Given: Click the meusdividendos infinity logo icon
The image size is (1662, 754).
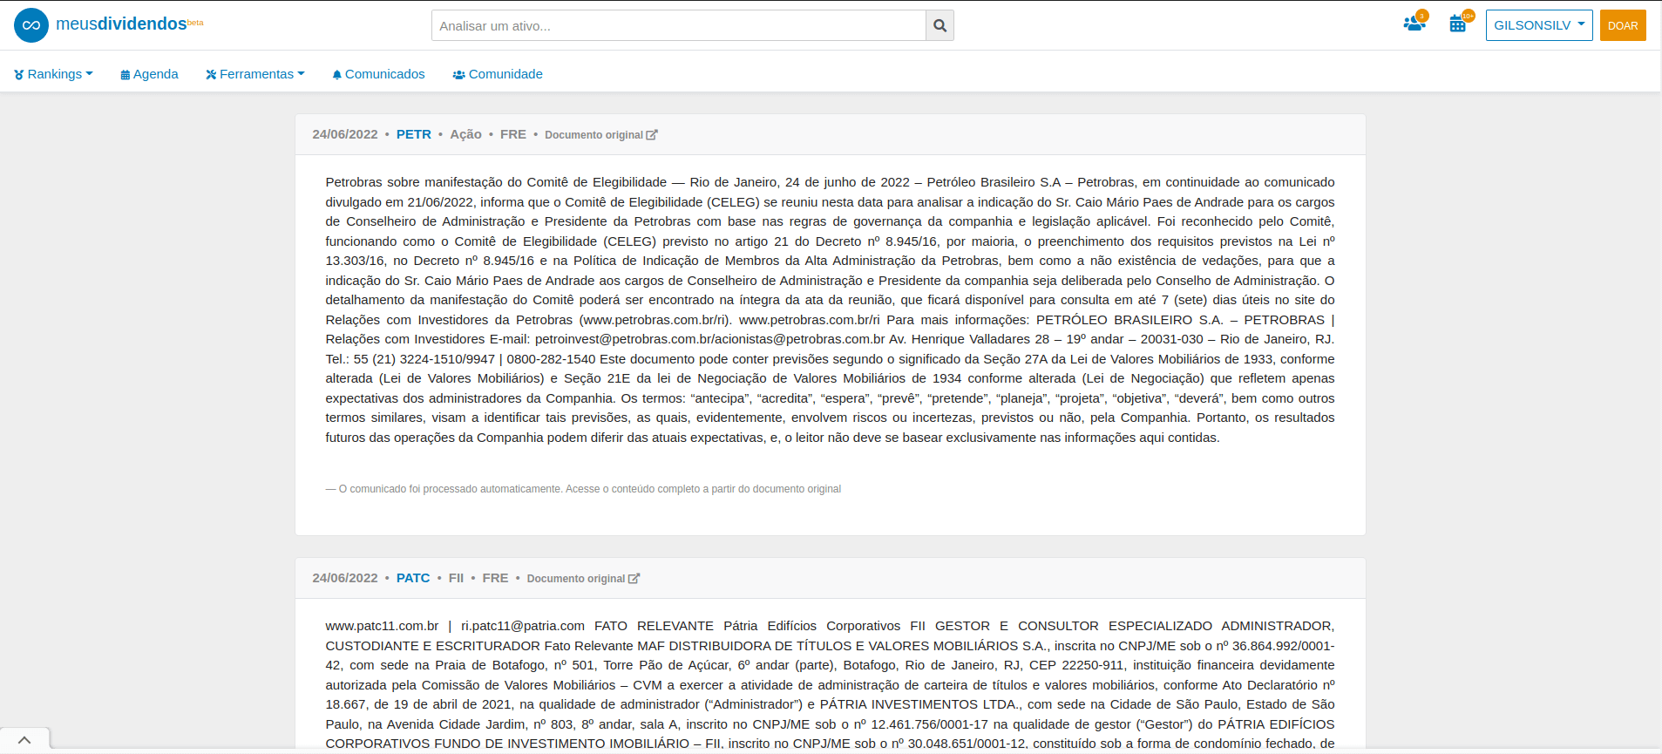Looking at the screenshot, I should click(x=31, y=25).
